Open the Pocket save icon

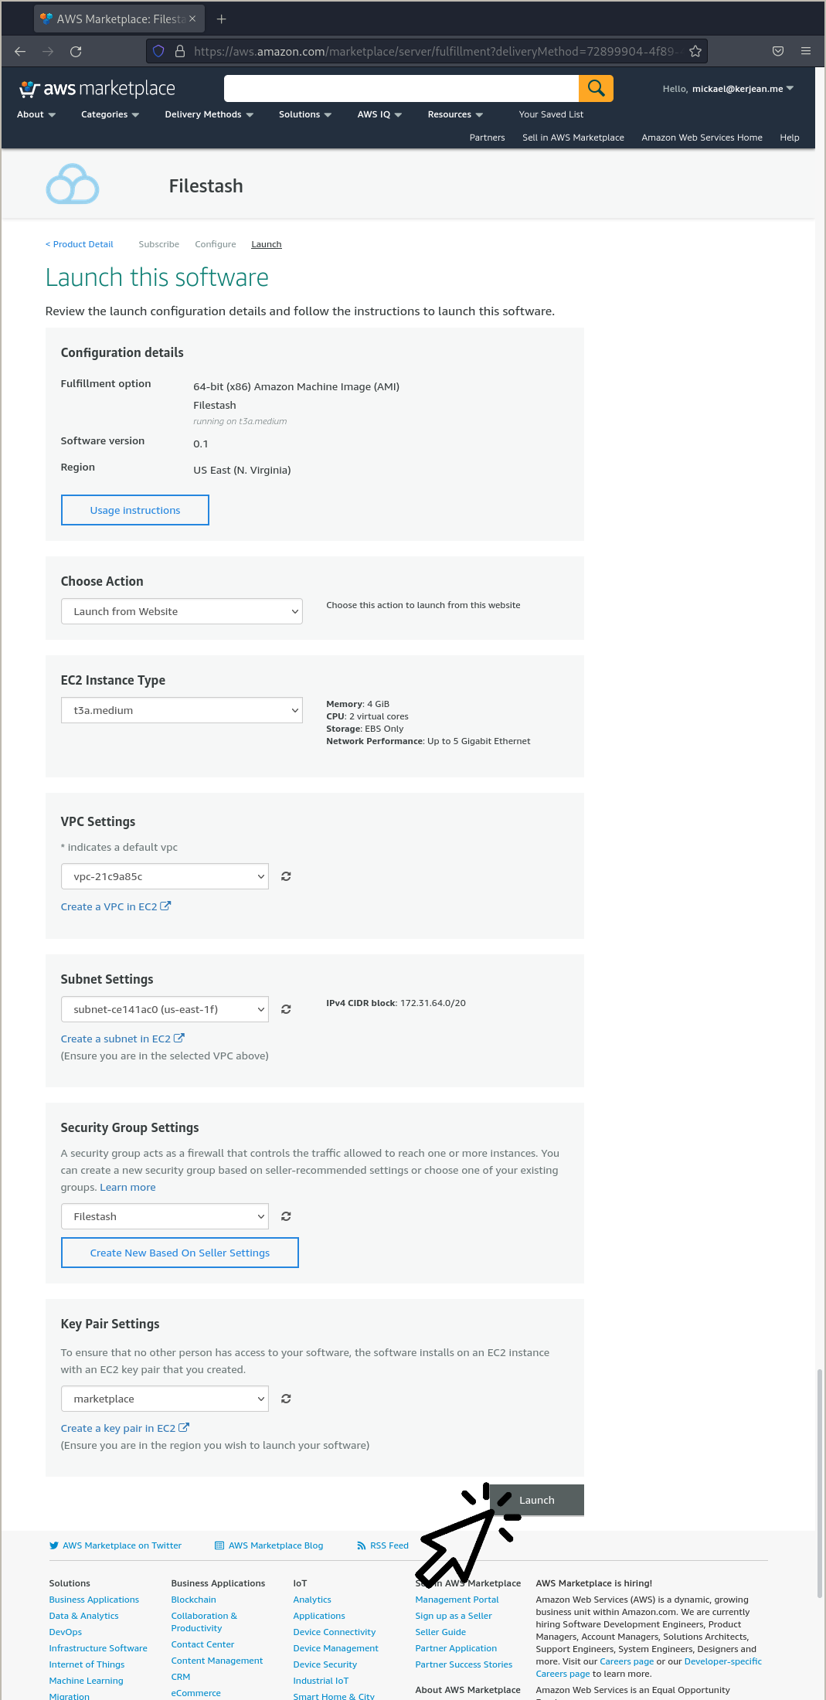[x=778, y=52]
